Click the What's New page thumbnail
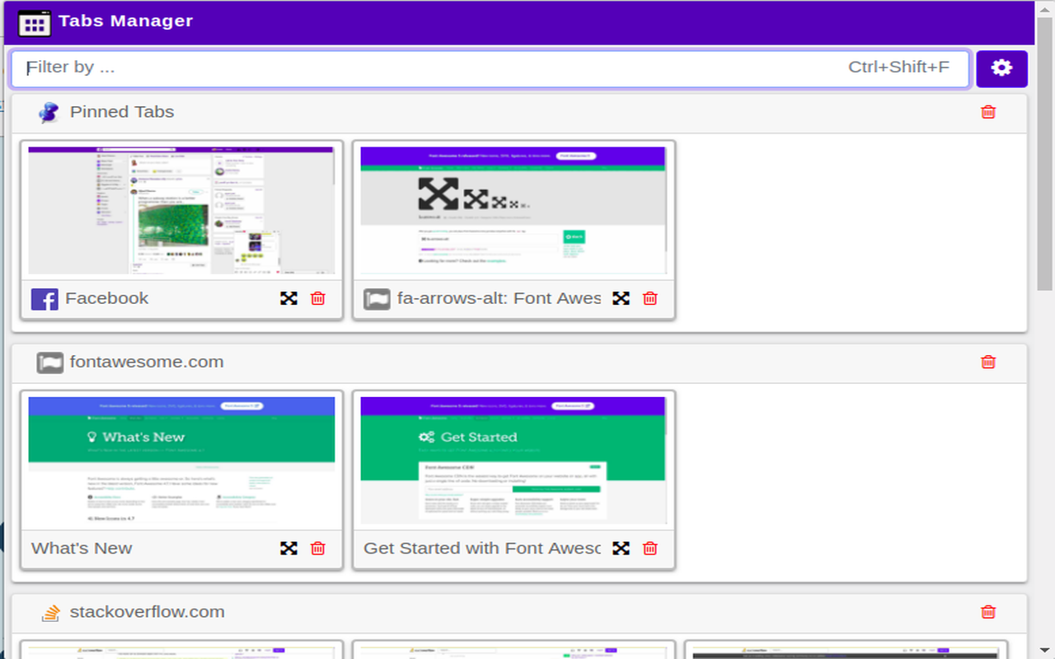 [x=181, y=460]
